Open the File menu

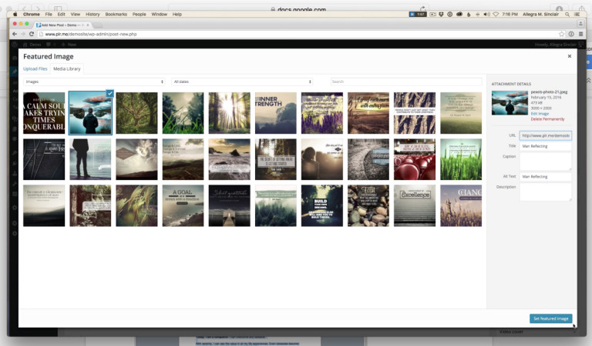pyautogui.click(x=49, y=15)
